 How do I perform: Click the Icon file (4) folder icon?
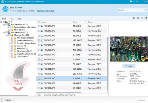15,46
